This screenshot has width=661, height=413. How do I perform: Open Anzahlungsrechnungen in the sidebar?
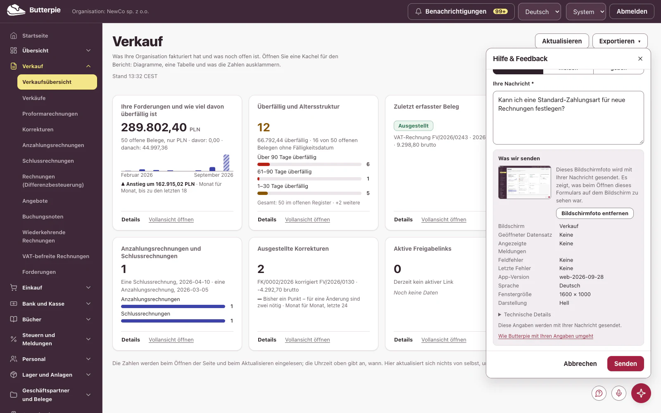pyautogui.click(x=57, y=145)
